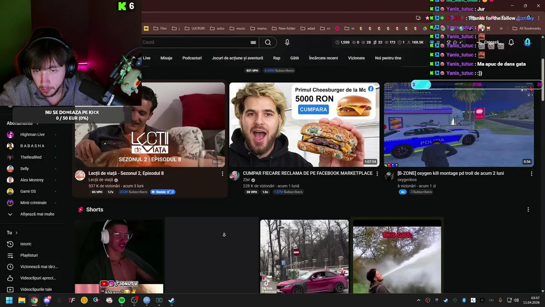Viewport: 545px width, 307px height.
Task: Open the Film bookmarks folder
Action: point(160,29)
